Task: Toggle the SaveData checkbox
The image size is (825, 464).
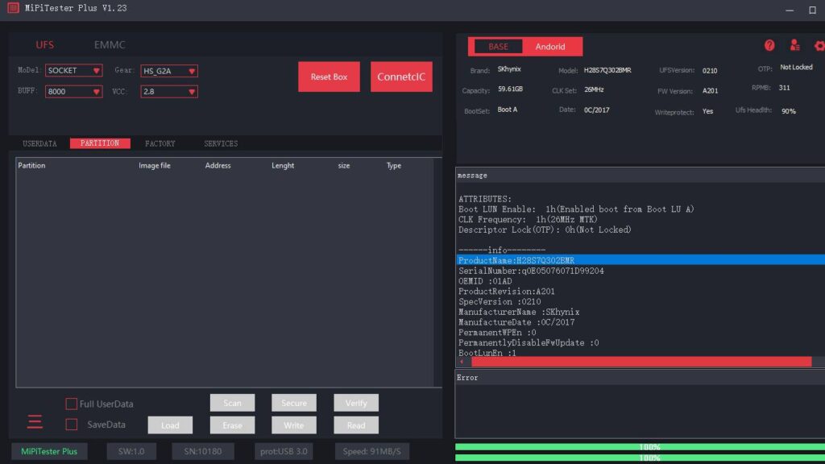Action: (72, 425)
